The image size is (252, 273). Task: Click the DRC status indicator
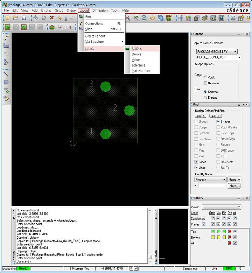(229, 268)
